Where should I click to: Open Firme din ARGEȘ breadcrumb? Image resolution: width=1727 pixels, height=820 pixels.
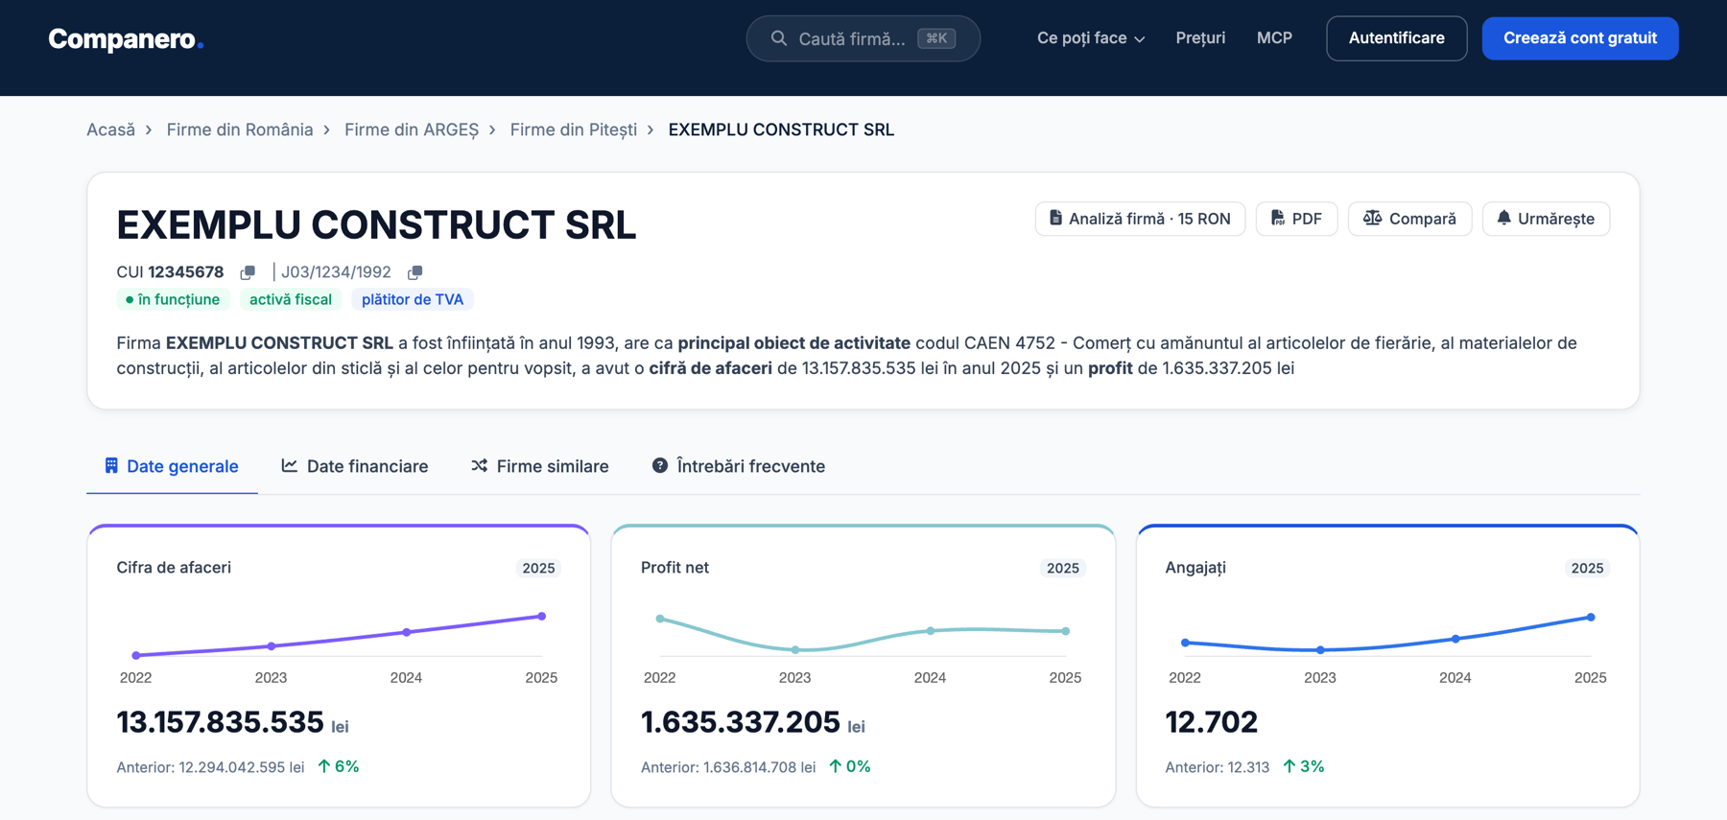pos(412,129)
